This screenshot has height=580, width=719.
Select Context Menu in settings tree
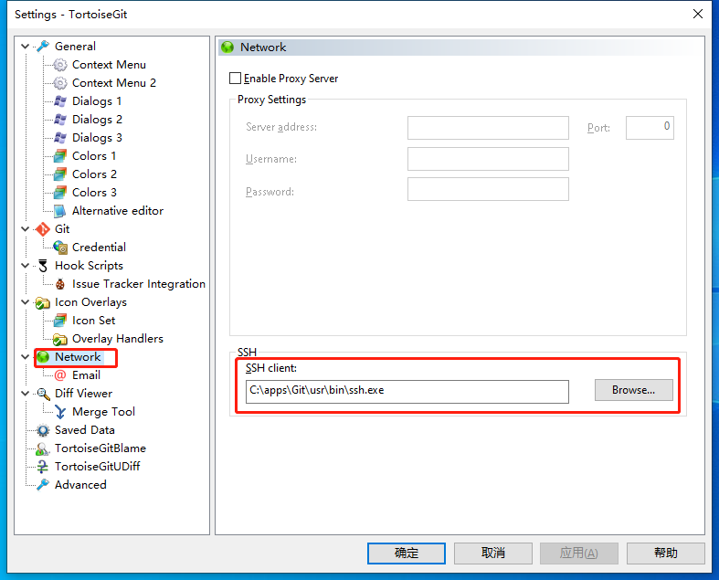pyautogui.click(x=109, y=65)
